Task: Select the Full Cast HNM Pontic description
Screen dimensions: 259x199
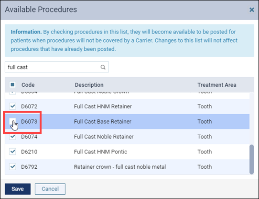Action: tap(101, 152)
